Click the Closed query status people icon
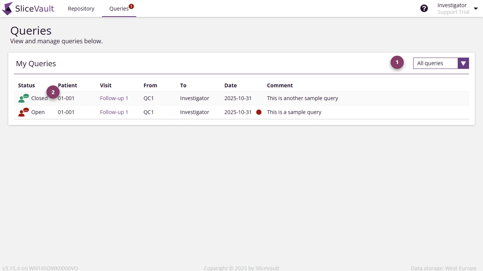 (23, 98)
